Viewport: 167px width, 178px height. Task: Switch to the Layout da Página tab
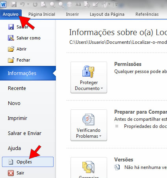(x=107, y=14)
